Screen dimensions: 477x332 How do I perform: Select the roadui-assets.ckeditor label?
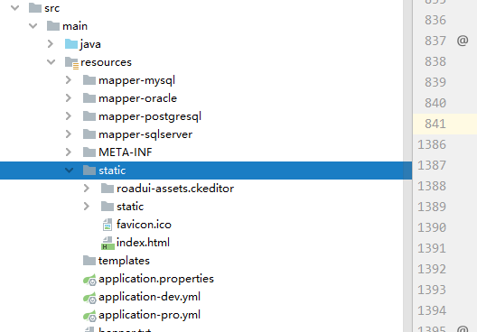coord(175,189)
